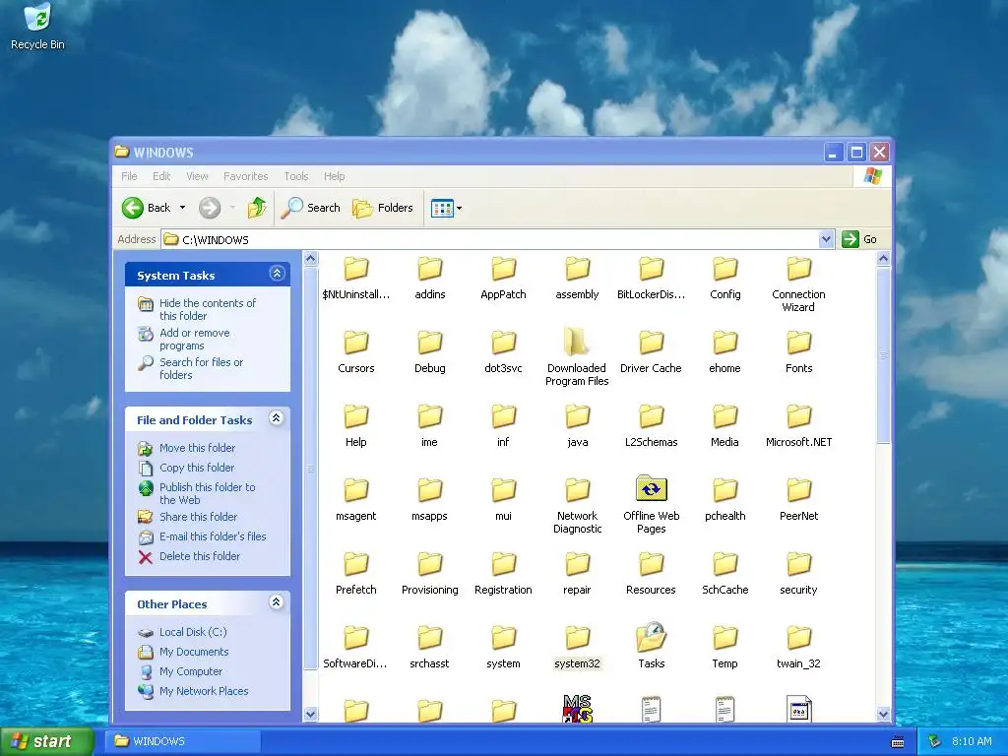Image resolution: width=1008 pixels, height=756 pixels.
Task: Click Move this folder link
Action: point(197,448)
